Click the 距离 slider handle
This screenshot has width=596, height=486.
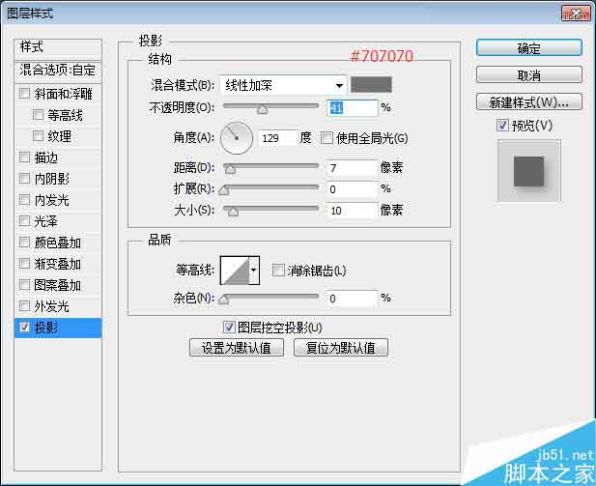(230, 169)
